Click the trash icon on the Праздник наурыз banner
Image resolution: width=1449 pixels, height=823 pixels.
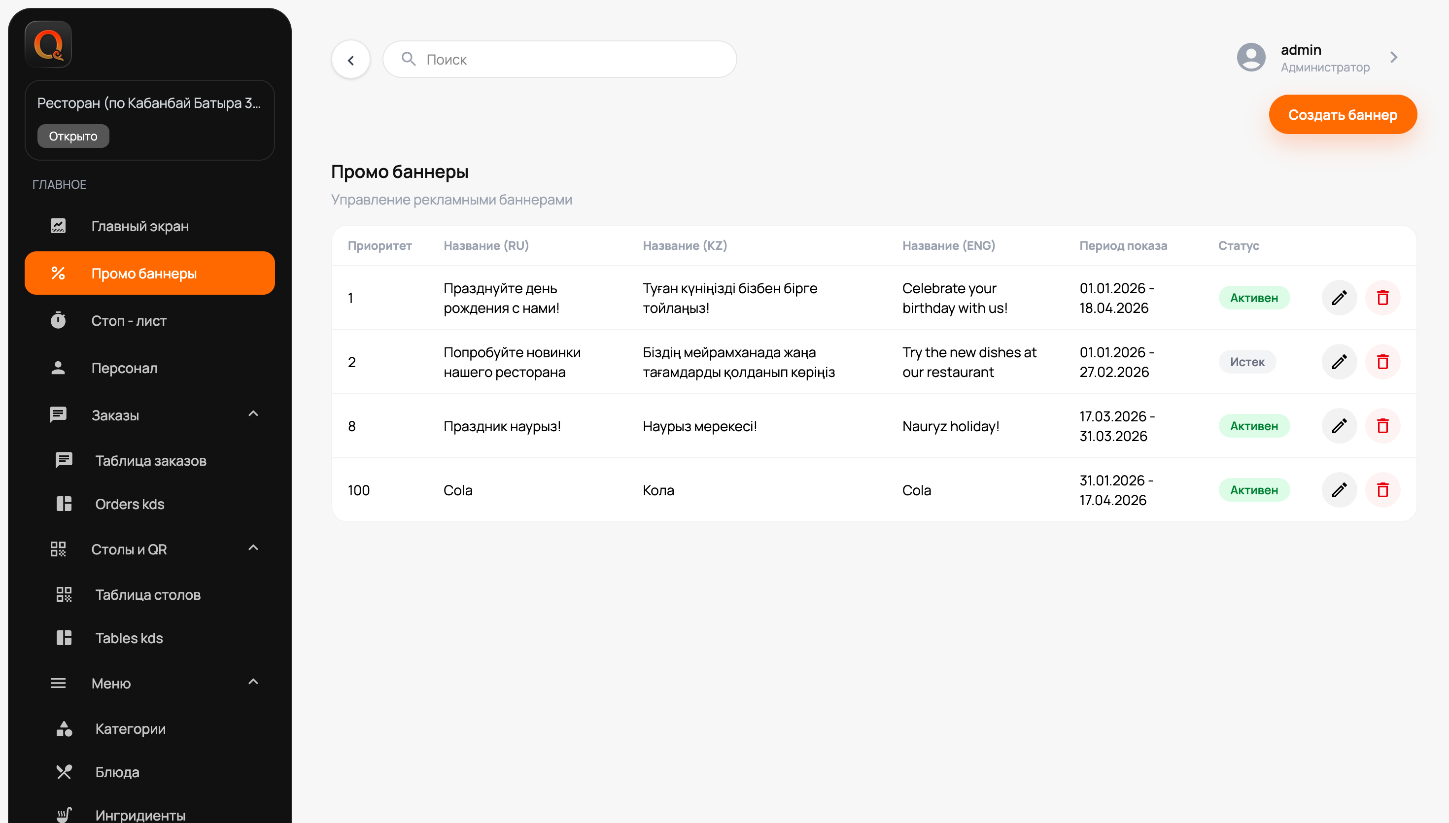(x=1383, y=426)
